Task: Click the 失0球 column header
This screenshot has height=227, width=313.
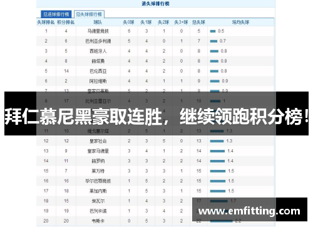Action: click(x=128, y=22)
